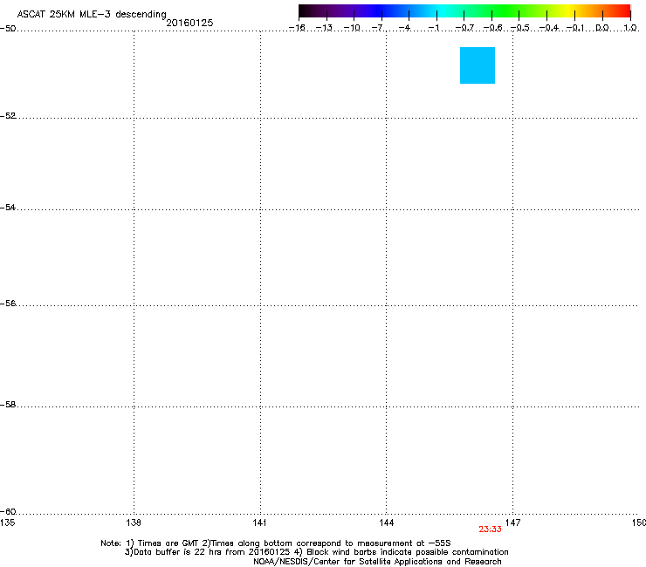
Task: Click the -60 latitude label
Action: point(8,511)
